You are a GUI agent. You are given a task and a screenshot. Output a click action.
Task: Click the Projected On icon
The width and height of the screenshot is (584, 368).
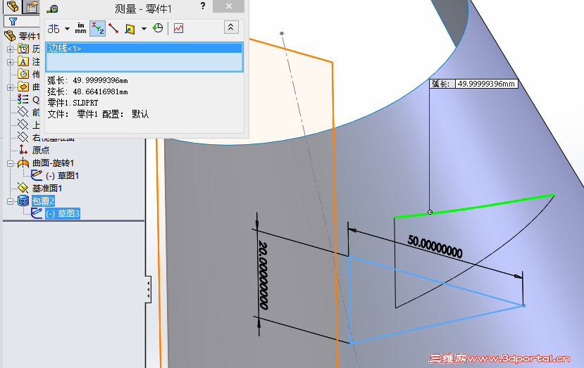pos(130,29)
